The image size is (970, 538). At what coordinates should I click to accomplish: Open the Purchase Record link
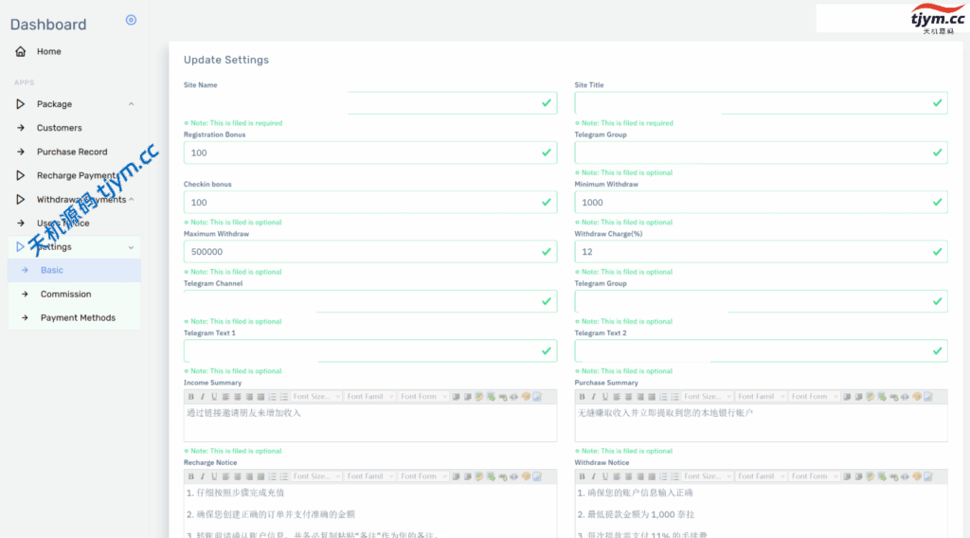(72, 152)
